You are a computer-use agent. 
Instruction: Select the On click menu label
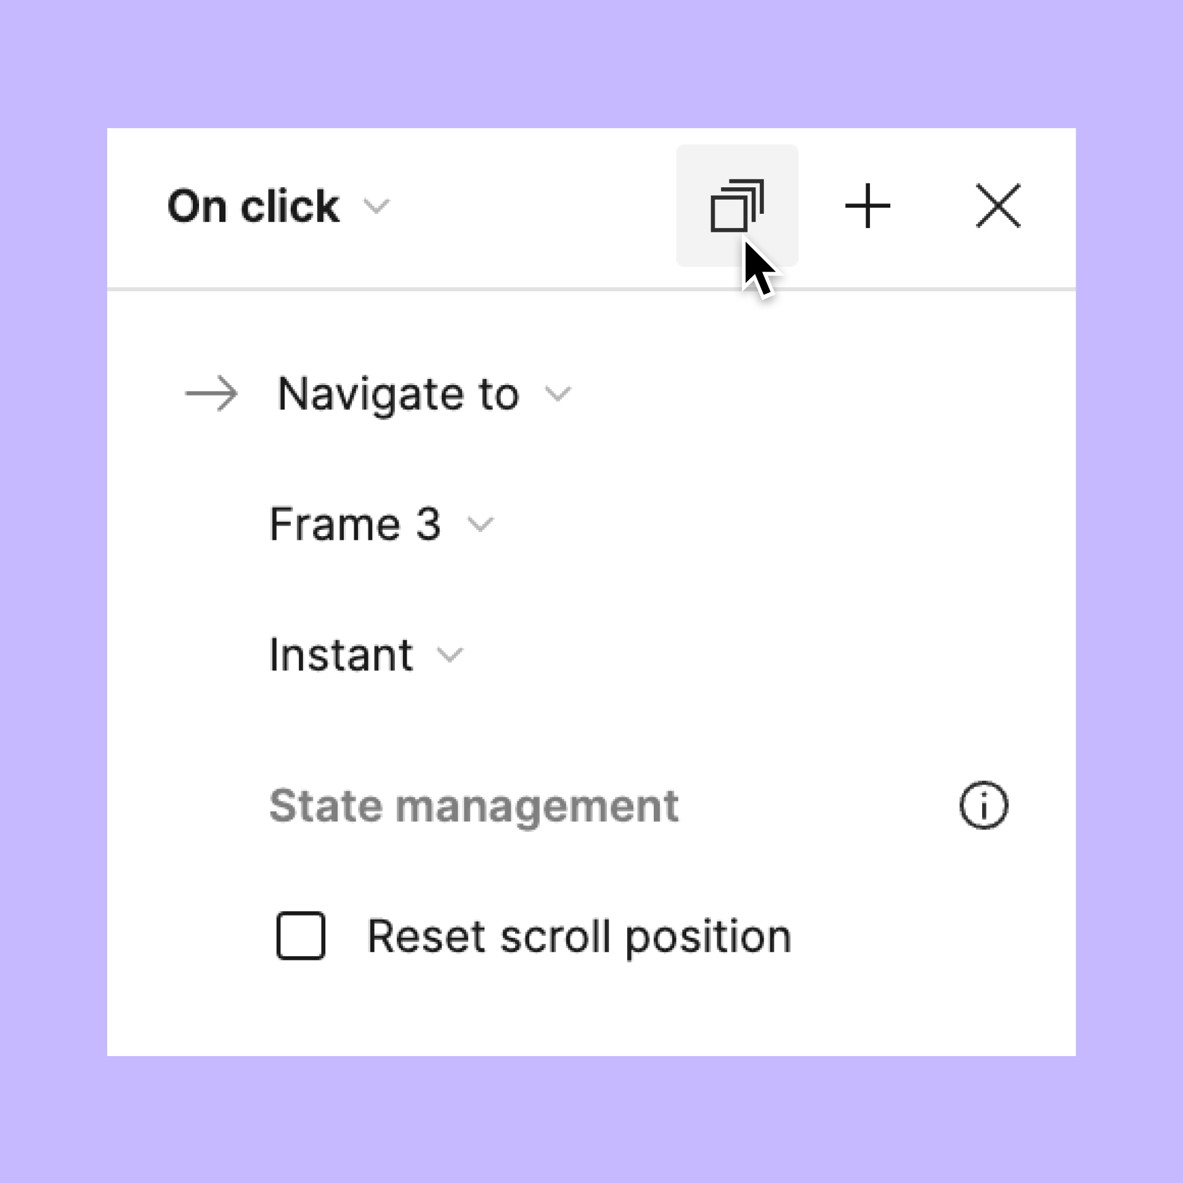253,206
